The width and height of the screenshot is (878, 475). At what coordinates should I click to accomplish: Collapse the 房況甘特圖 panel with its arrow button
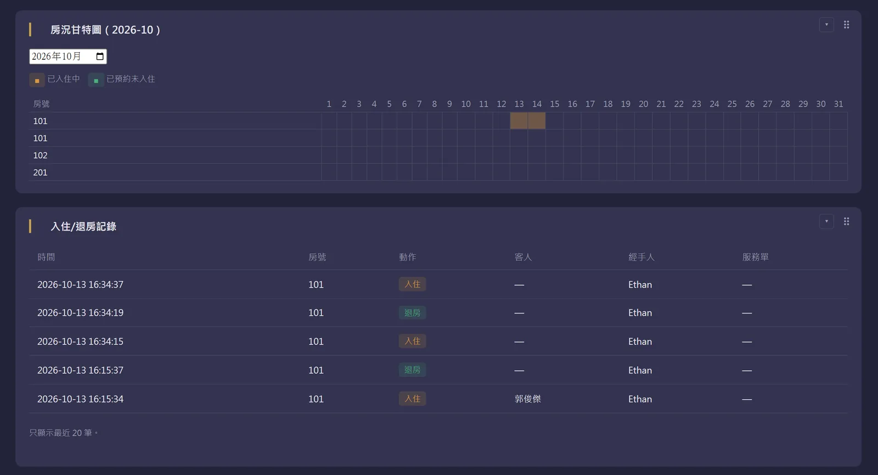click(x=826, y=25)
